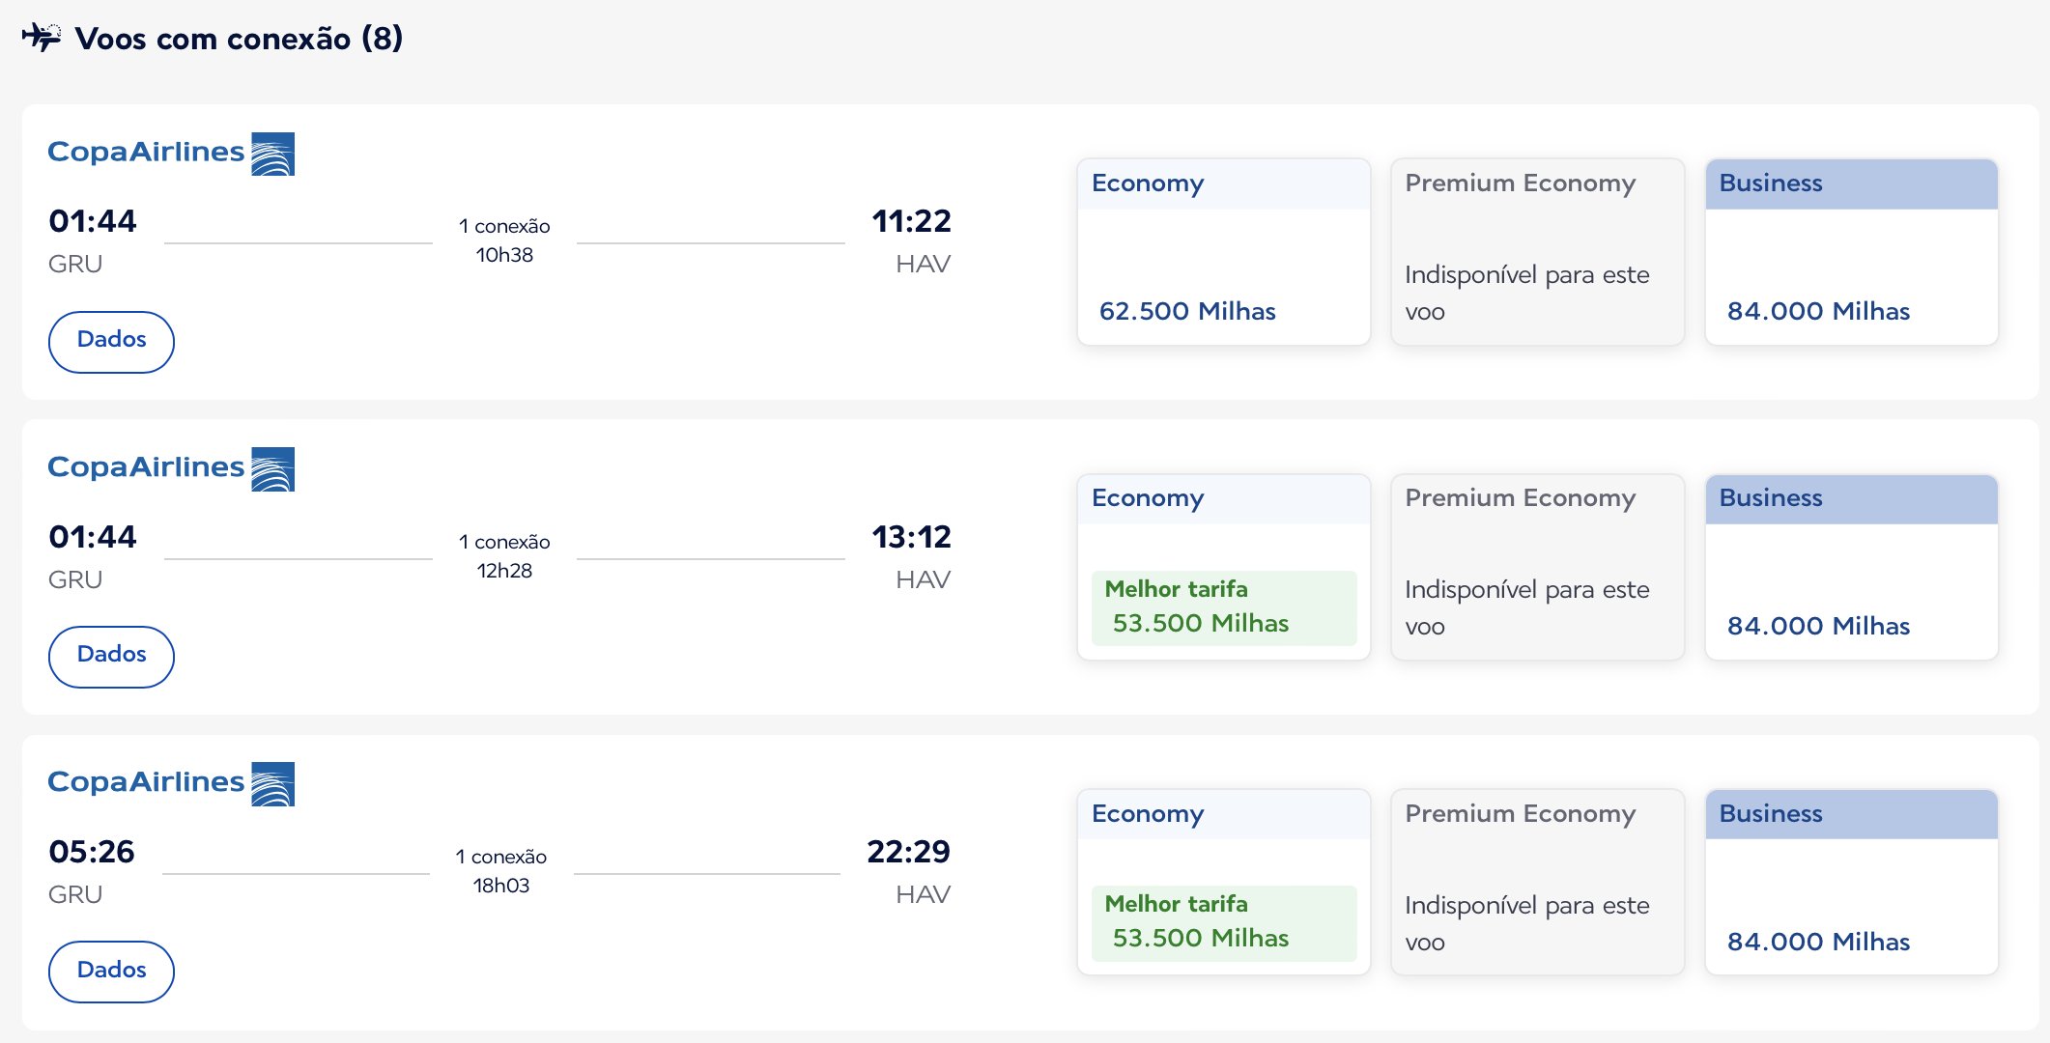
Task: Click the 11:22 arrival time
Action: (x=911, y=221)
